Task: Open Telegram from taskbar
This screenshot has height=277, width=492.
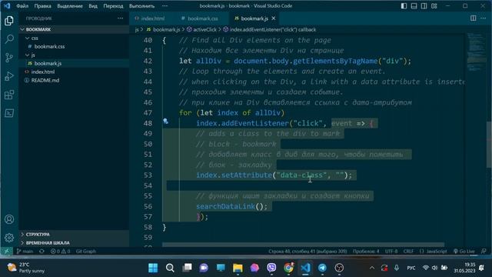Action: point(322,268)
